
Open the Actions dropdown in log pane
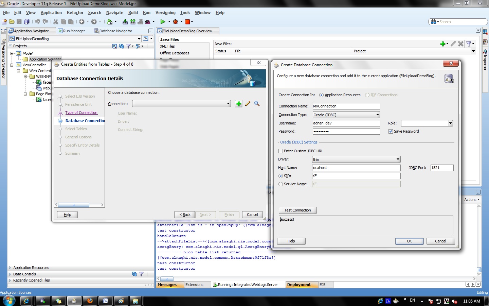(472, 200)
